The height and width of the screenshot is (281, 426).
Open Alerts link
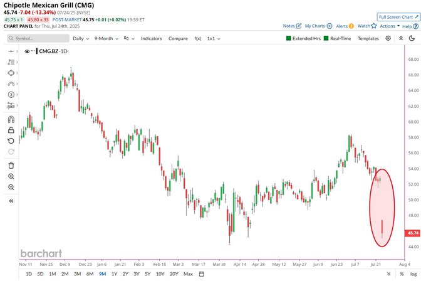point(345,26)
